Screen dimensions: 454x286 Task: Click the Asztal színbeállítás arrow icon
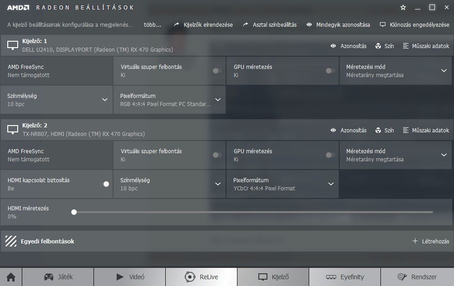pyautogui.click(x=246, y=24)
